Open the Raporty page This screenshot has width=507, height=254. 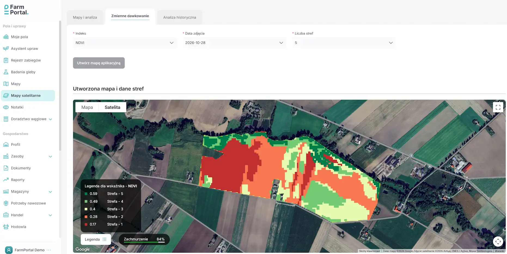click(x=28, y=180)
